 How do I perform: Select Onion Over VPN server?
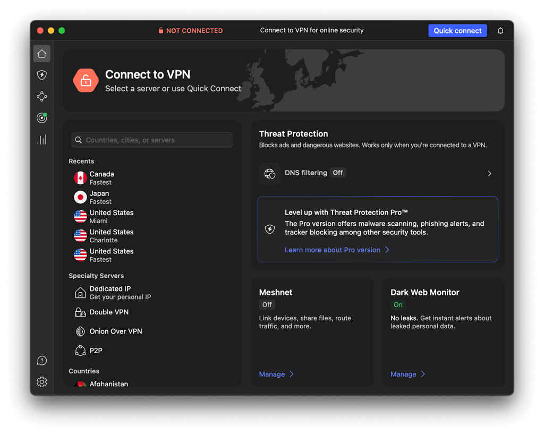(151, 331)
